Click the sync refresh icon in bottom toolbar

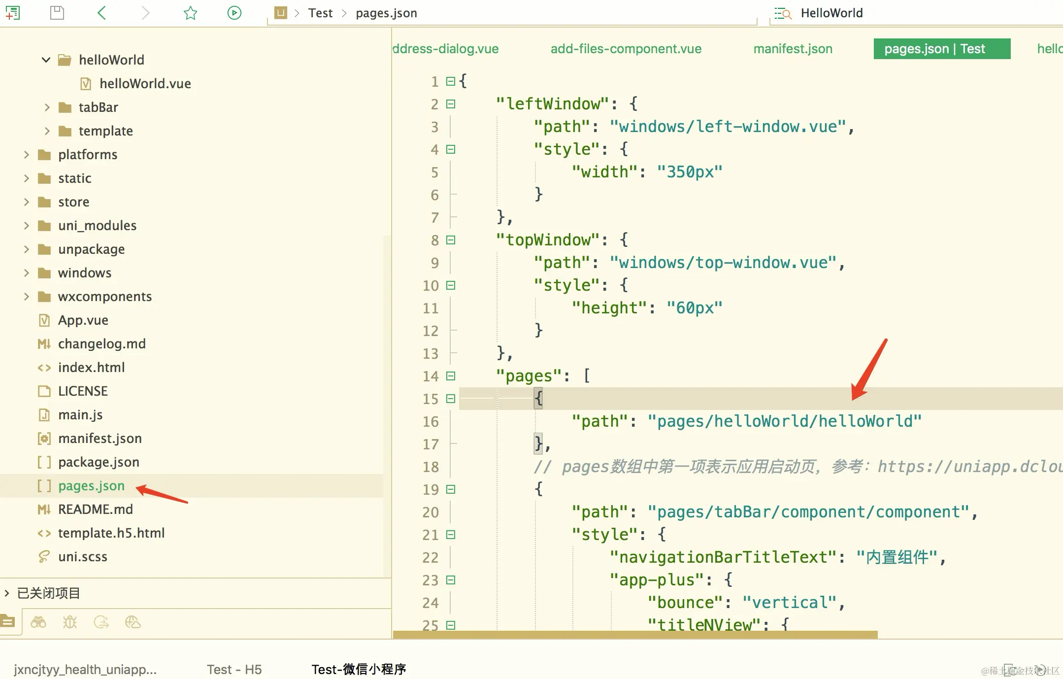101,622
